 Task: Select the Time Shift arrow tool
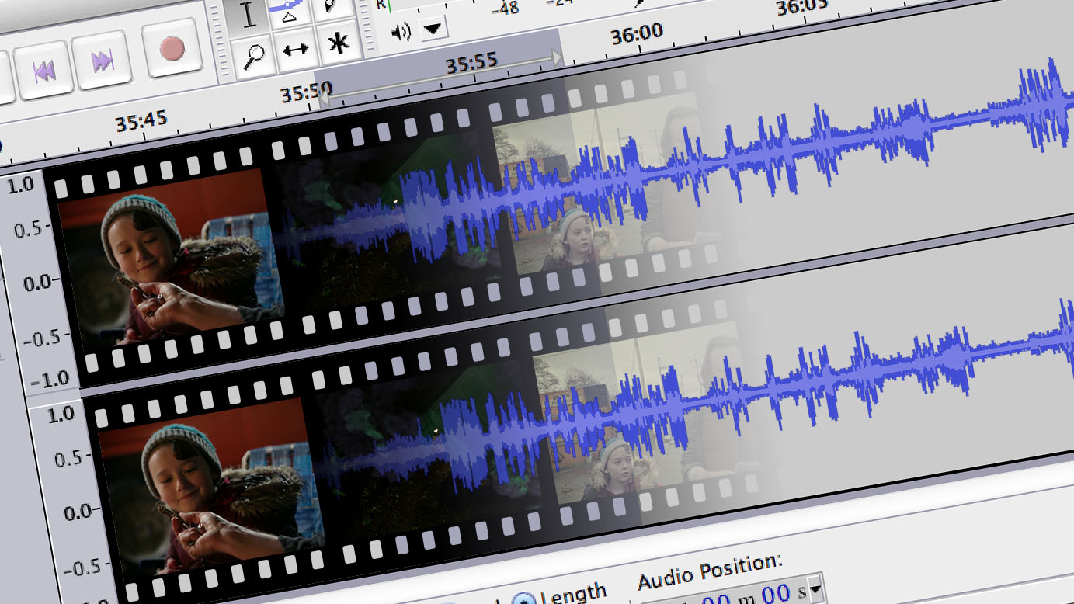point(296,50)
